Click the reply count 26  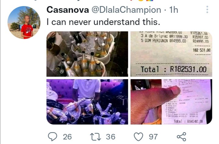[67, 137]
